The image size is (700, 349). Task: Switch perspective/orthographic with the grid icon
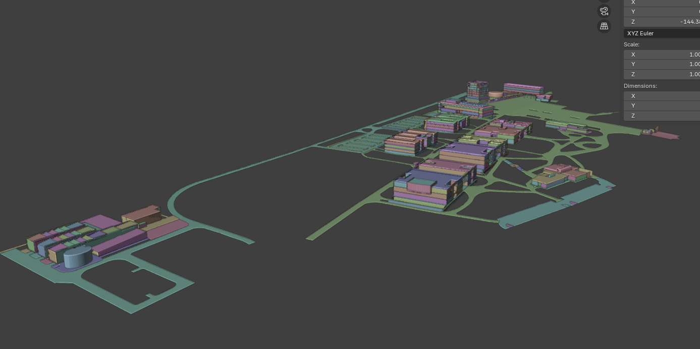604,26
